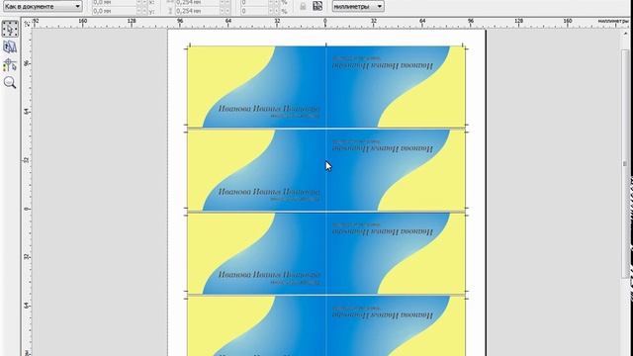Image resolution: width=633 pixels, height=356 pixels.
Task: Select the Pick tool in the toolbox
Action: [10, 30]
